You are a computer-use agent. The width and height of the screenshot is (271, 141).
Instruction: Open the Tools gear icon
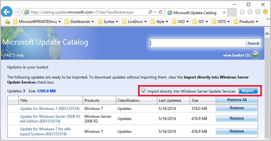click(x=258, y=12)
